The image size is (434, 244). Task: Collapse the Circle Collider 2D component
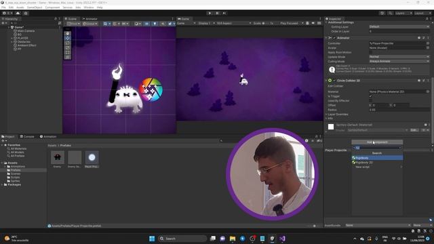[x=326, y=81]
